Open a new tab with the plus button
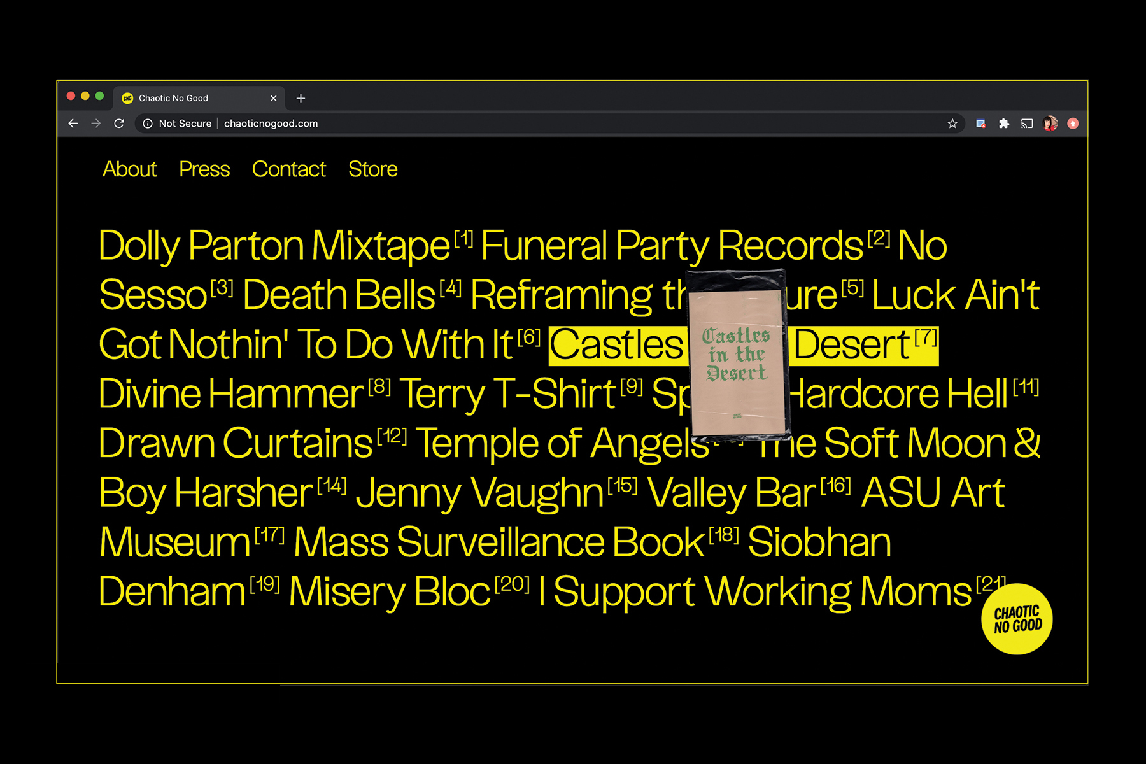 [x=301, y=98]
